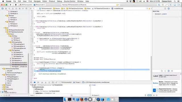Open Debug View Hierarchy
The width and height of the screenshot is (182, 102).
53,82
